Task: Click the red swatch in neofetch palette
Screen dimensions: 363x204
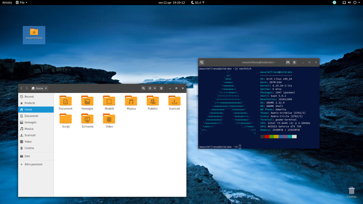Action: click(x=267, y=137)
